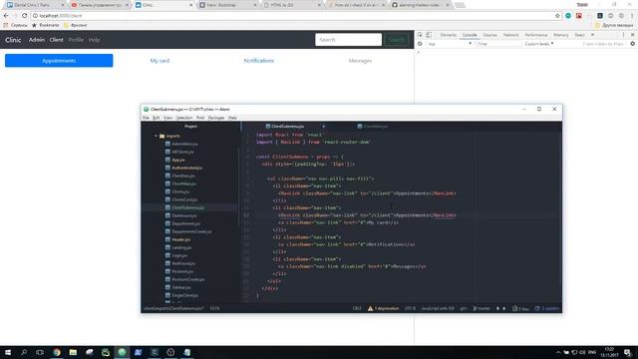Open Header.jsx in the Atom project tree
The width and height of the screenshot is (638, 359).
tap(181, 239)
